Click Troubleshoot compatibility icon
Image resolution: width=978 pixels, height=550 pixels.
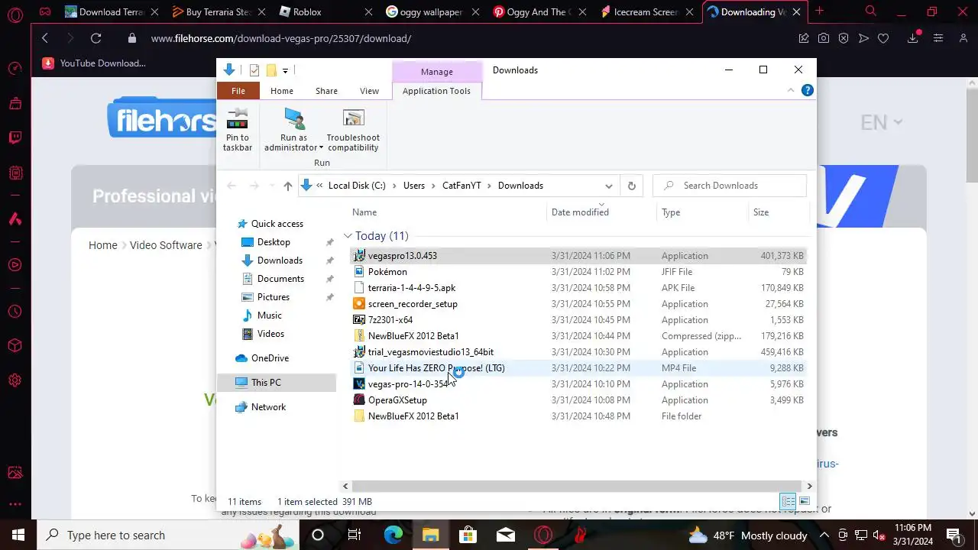tap(353, 118)
